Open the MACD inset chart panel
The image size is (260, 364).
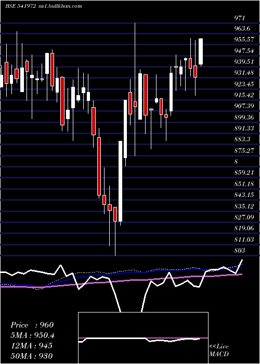click(143, 338)
